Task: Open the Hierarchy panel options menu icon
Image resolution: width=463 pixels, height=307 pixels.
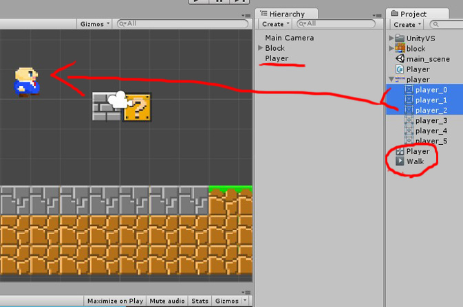Action: [x=377, y=15]
